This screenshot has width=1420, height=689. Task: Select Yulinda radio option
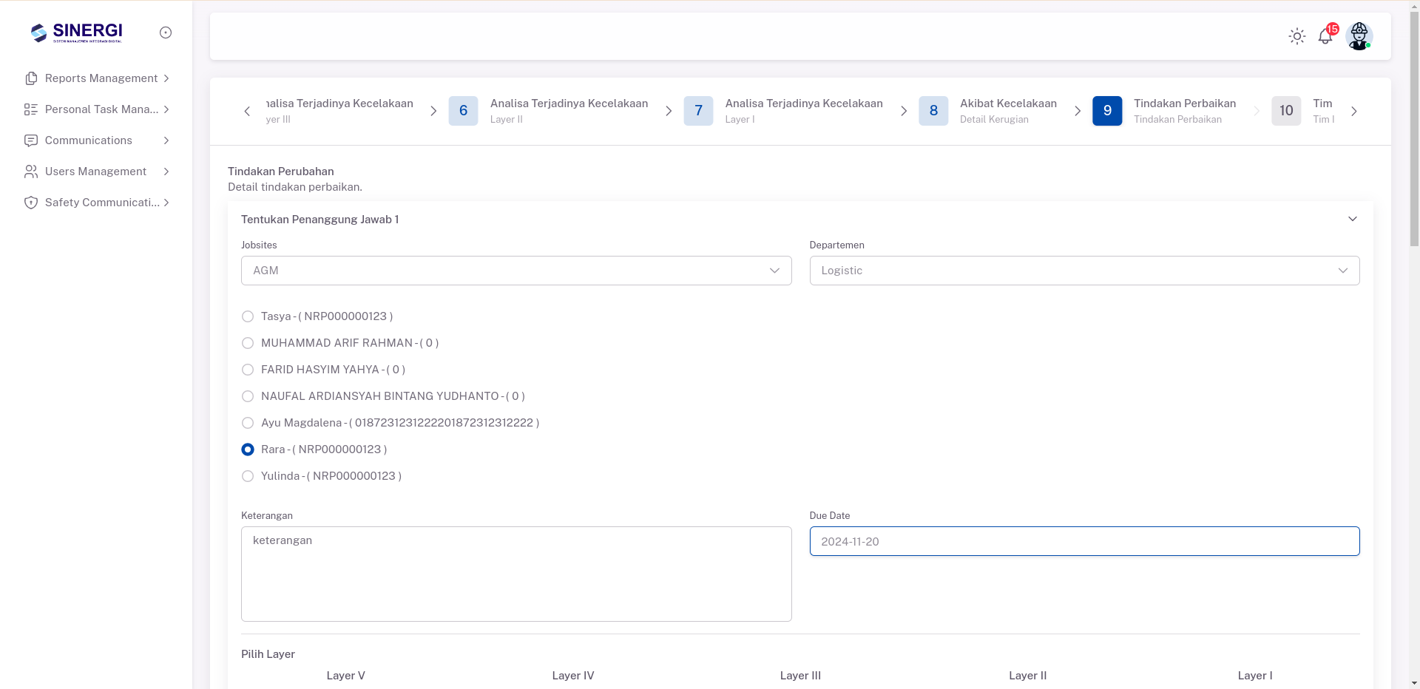click(x=248, y=476)
